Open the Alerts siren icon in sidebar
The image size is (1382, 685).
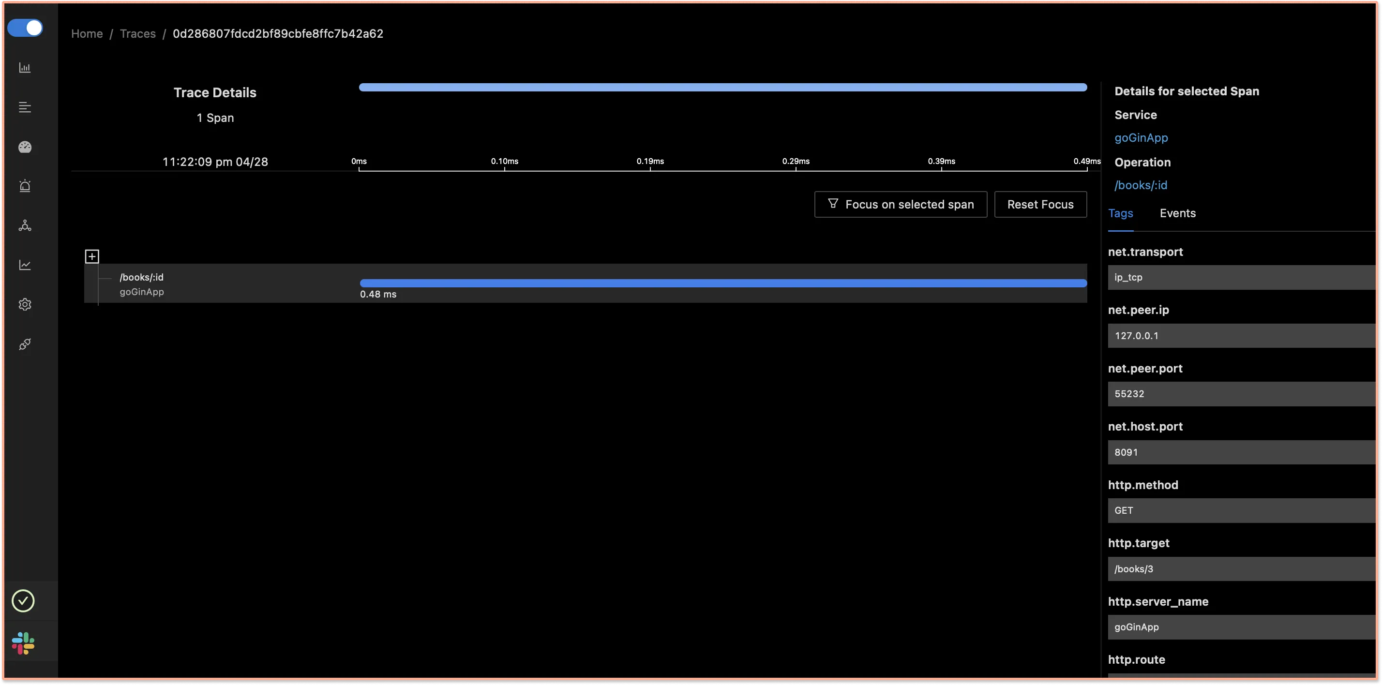[x=25, y=186]
